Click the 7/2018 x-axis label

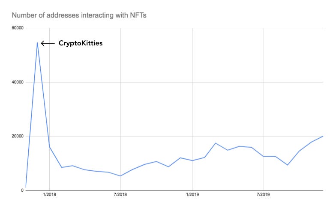[120, 194]
